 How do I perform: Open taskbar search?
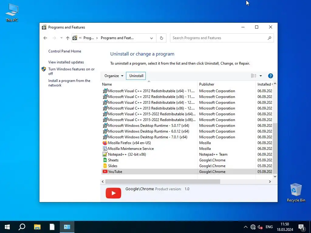tap(22, 227)
